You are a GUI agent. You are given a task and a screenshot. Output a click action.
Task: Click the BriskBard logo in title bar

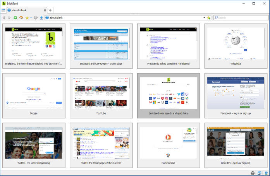coord(3,3)
